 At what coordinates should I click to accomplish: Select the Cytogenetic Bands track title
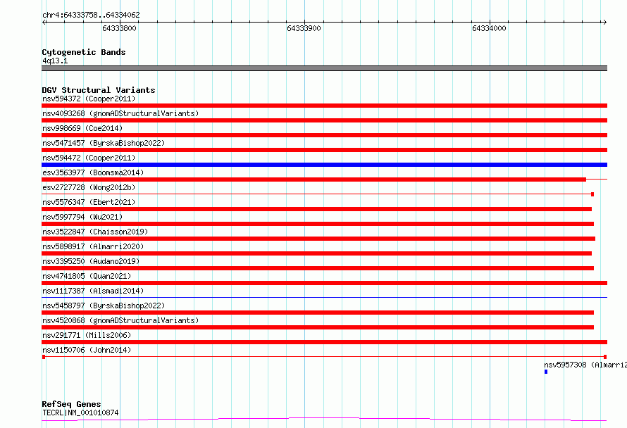84,52
